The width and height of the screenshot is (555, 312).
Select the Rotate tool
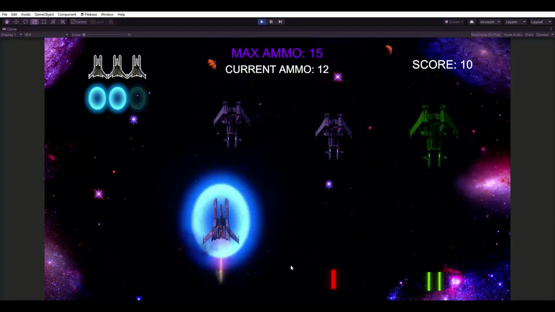(25, 22)
